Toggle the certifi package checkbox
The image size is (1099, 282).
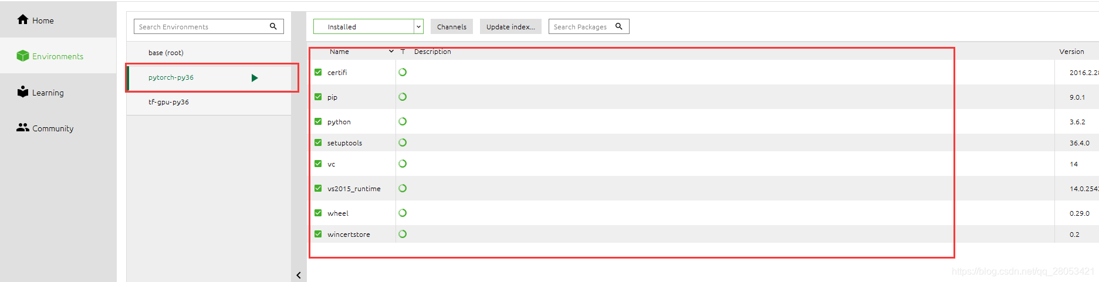pos(318,72)
